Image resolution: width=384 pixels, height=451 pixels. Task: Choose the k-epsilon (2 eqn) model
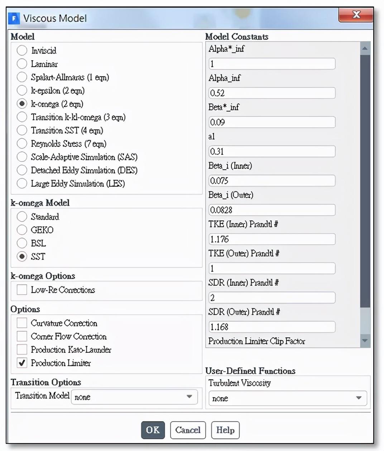22,90
